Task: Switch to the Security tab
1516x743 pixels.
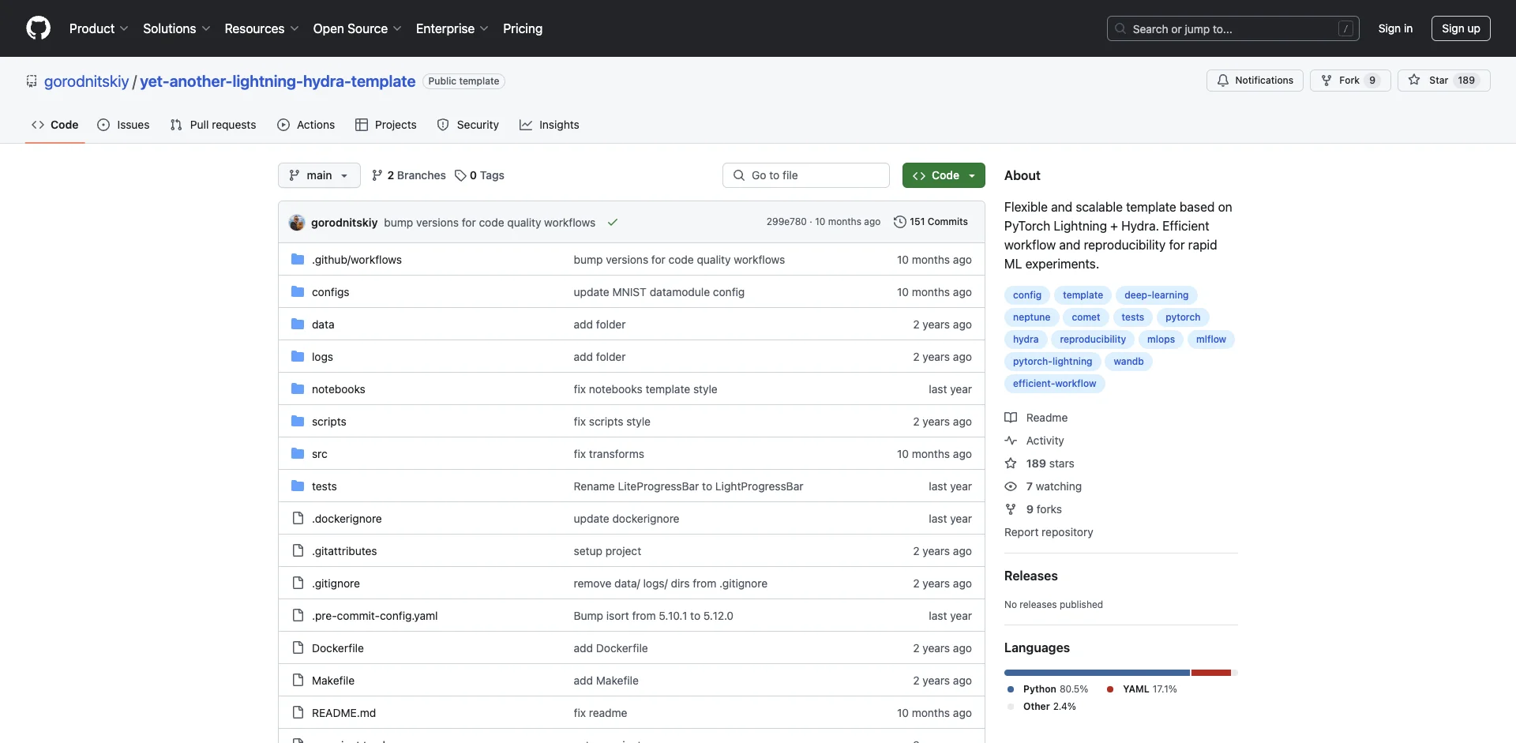Action: [468, 125]
